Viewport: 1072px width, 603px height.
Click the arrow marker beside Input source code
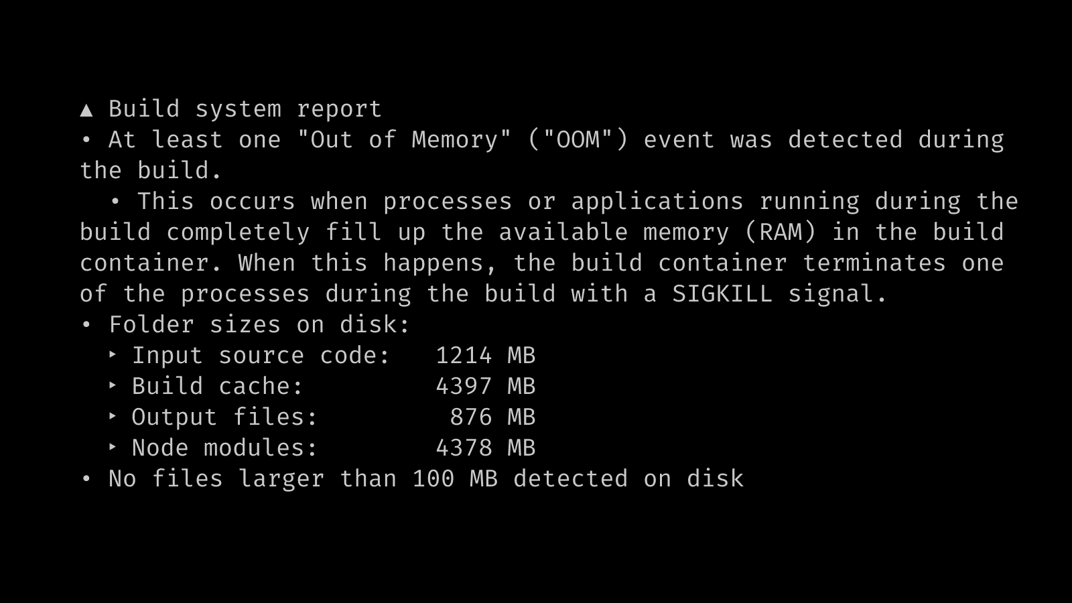coord(113,355)
